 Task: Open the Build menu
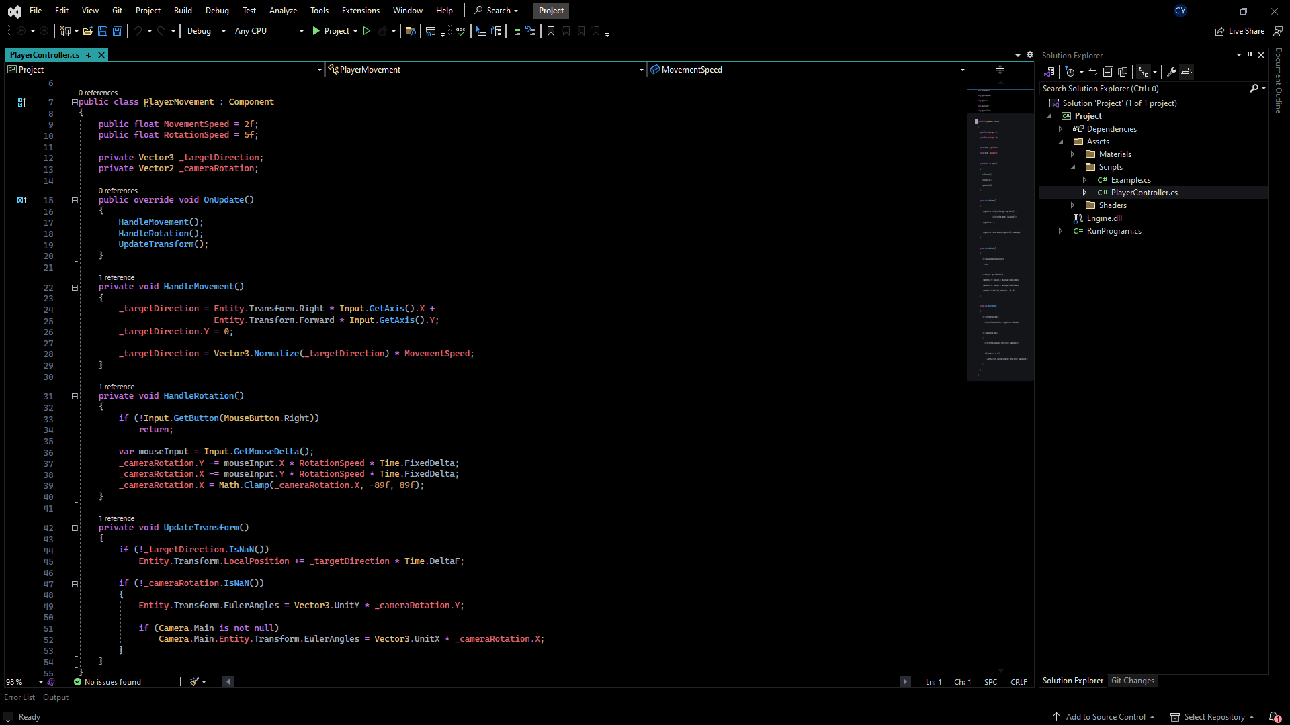(x=183, y=11)
